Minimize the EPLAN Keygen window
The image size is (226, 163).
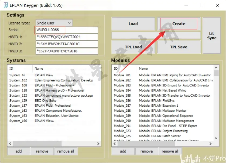pos(186,5)
